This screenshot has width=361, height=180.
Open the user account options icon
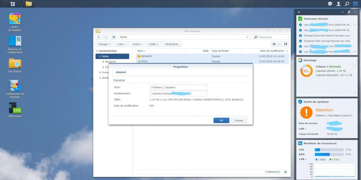pyautogui.click(x=338, y=4)
